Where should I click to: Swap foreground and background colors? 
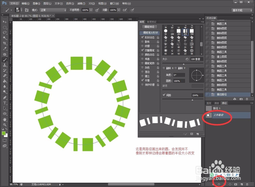[x=6, y=129]
